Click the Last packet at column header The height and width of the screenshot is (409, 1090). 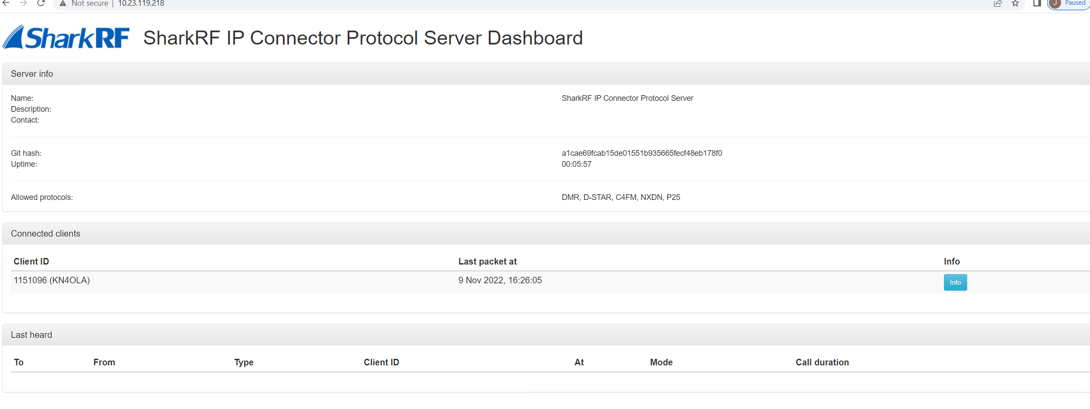point(488,261)
